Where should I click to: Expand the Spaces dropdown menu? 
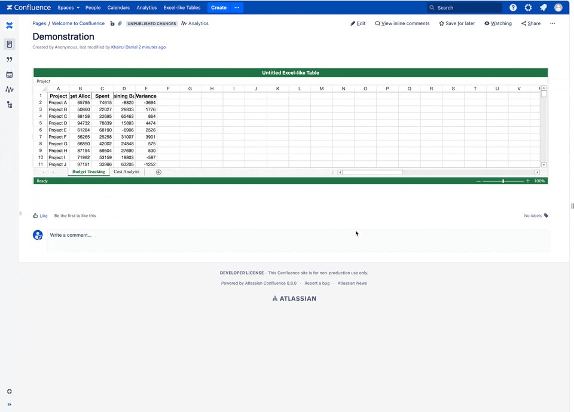(x=68, y=8)
